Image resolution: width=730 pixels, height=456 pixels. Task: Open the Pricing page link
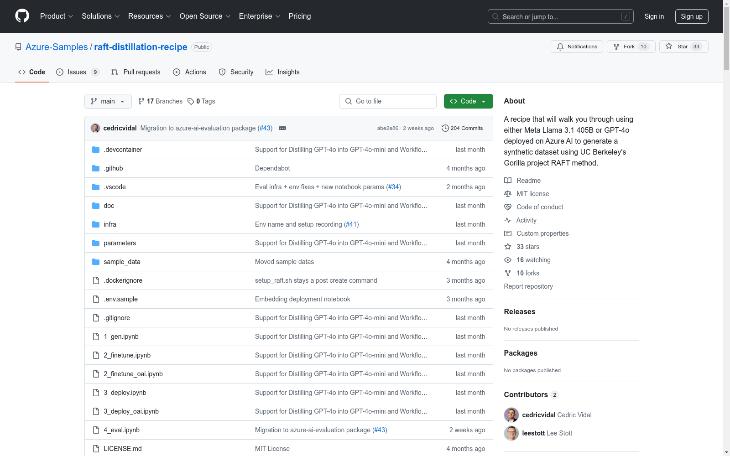pos(300,16)
